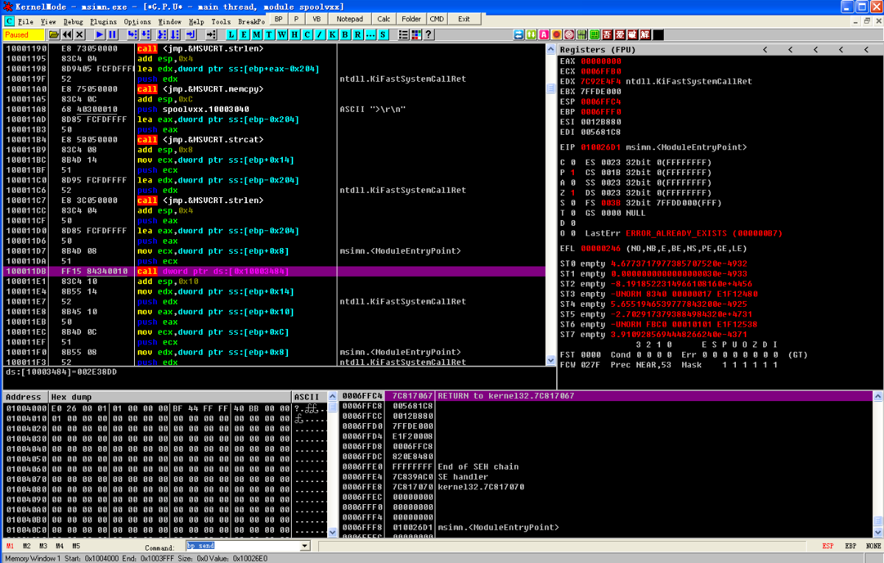Show References window with R button
This screenshot has width=884, height=563.
357,35
